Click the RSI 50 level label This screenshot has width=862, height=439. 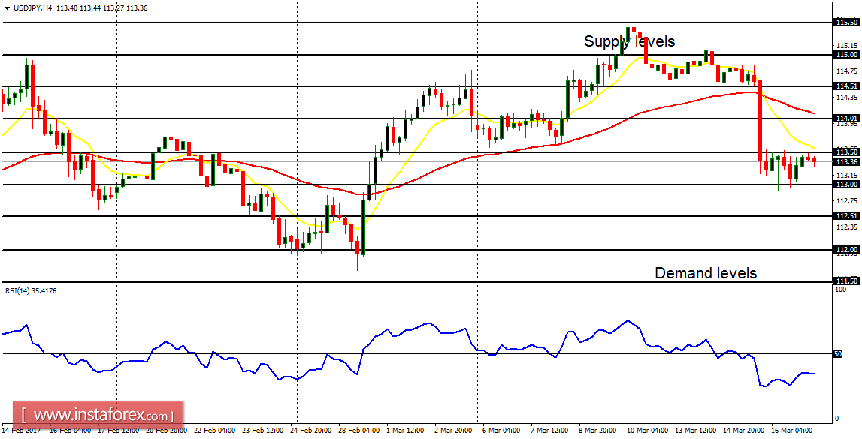(x=839, y=354)
